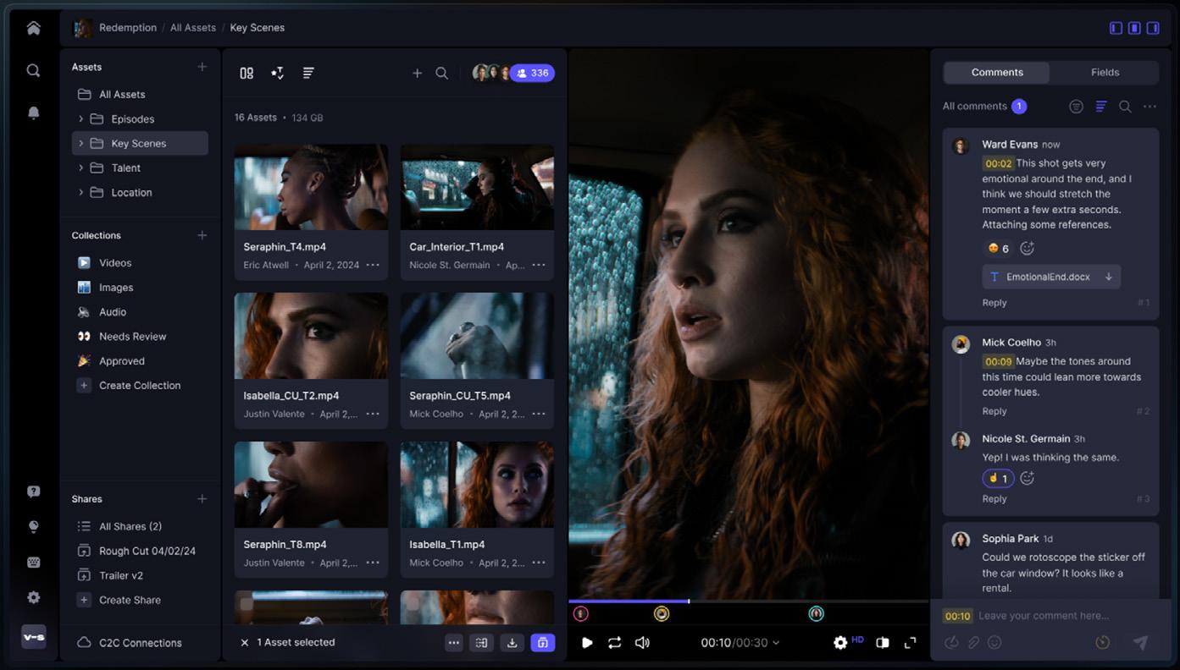Viewport: 1180px width, 670px height.
Task: Toggle comparison view in player
Action: point(882,643)
